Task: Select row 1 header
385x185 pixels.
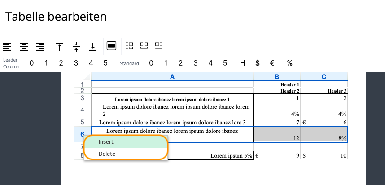Action: 82,84
